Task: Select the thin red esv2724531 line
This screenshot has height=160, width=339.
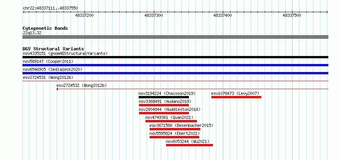Action: point(175,81)
